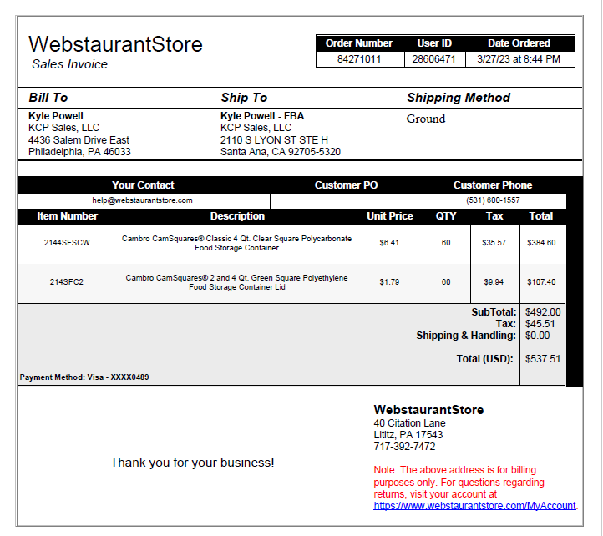Select tax amount $9.94
This screenshot has width=603, height=536.
[494, 282]
